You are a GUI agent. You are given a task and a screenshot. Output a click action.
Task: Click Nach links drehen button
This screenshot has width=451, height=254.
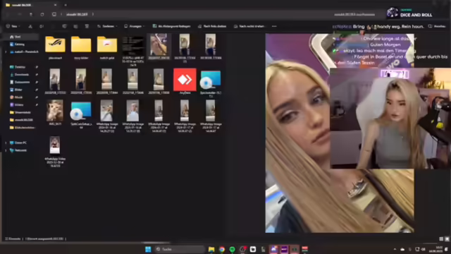point(212,26)
